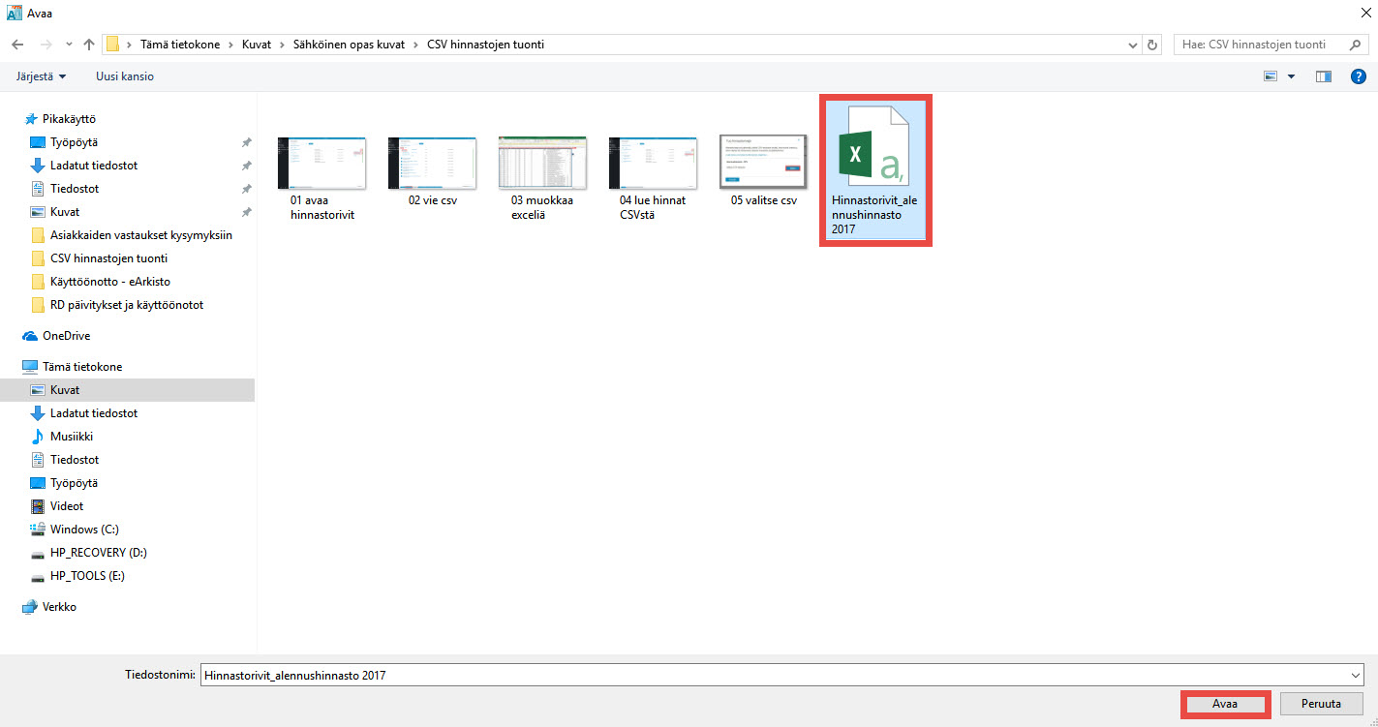Create a folder with Uusi kansio

click(125, 76)
